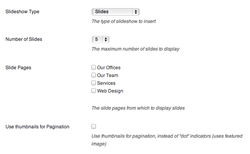Click the 'type of slideshow to insert' description
Image resolution: width=250 pixels, height=154 pixels.
124,21
